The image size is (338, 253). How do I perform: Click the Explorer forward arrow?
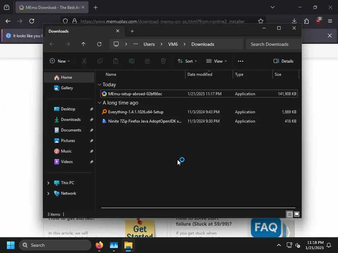68,44
